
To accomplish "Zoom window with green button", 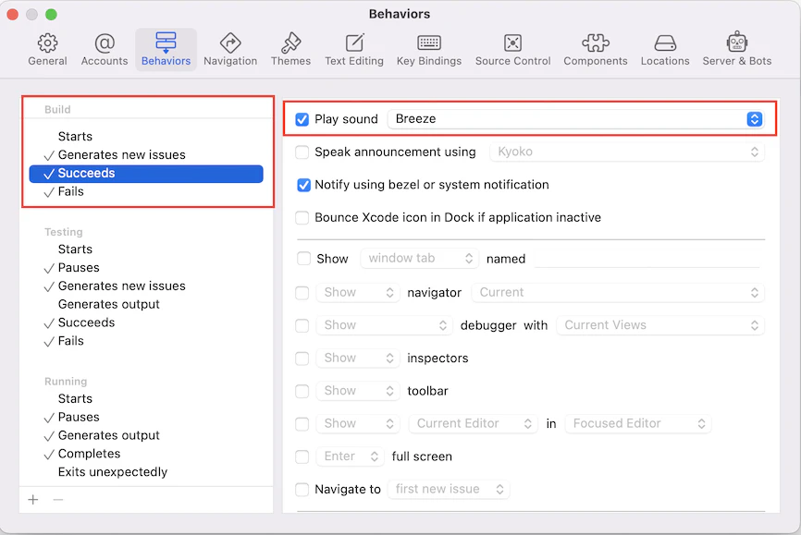I will (x=51, y=14).
